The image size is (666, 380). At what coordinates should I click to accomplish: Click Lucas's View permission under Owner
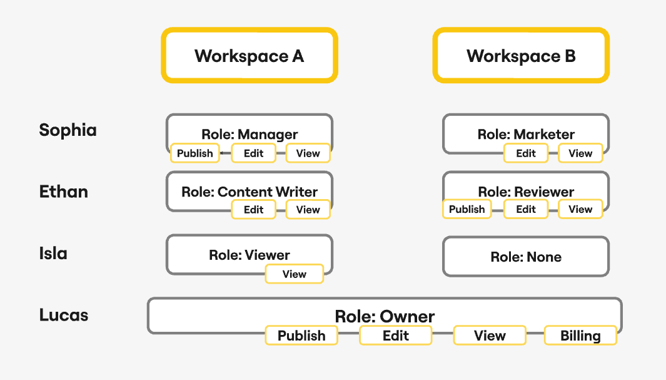pos(489,336)
